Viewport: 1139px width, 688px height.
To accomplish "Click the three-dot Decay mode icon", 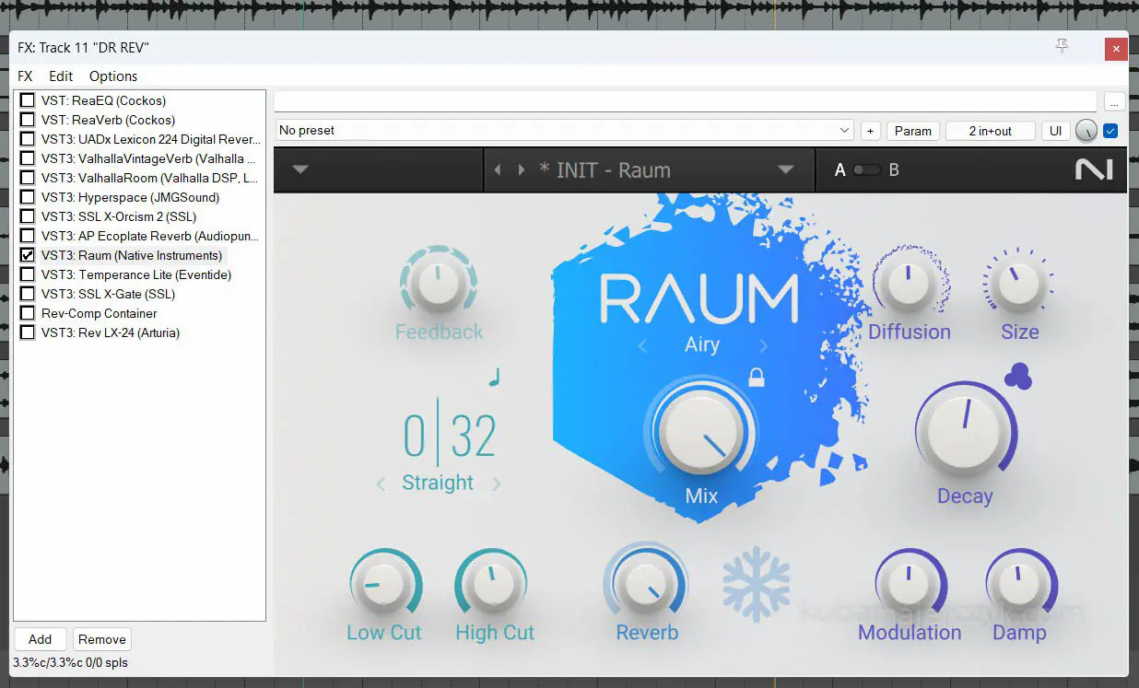I will click(1017, 376).
